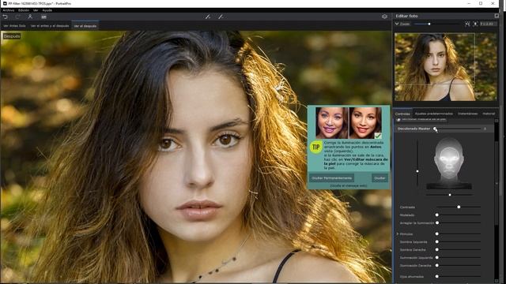Select the first brush tool icon

(208, 17)
